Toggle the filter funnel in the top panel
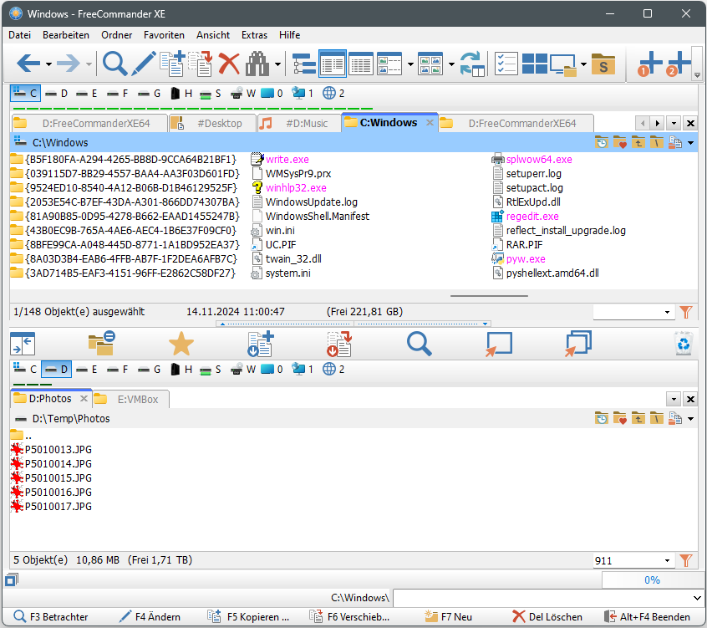This screenshot has width=707, height=628. [686, 312]
